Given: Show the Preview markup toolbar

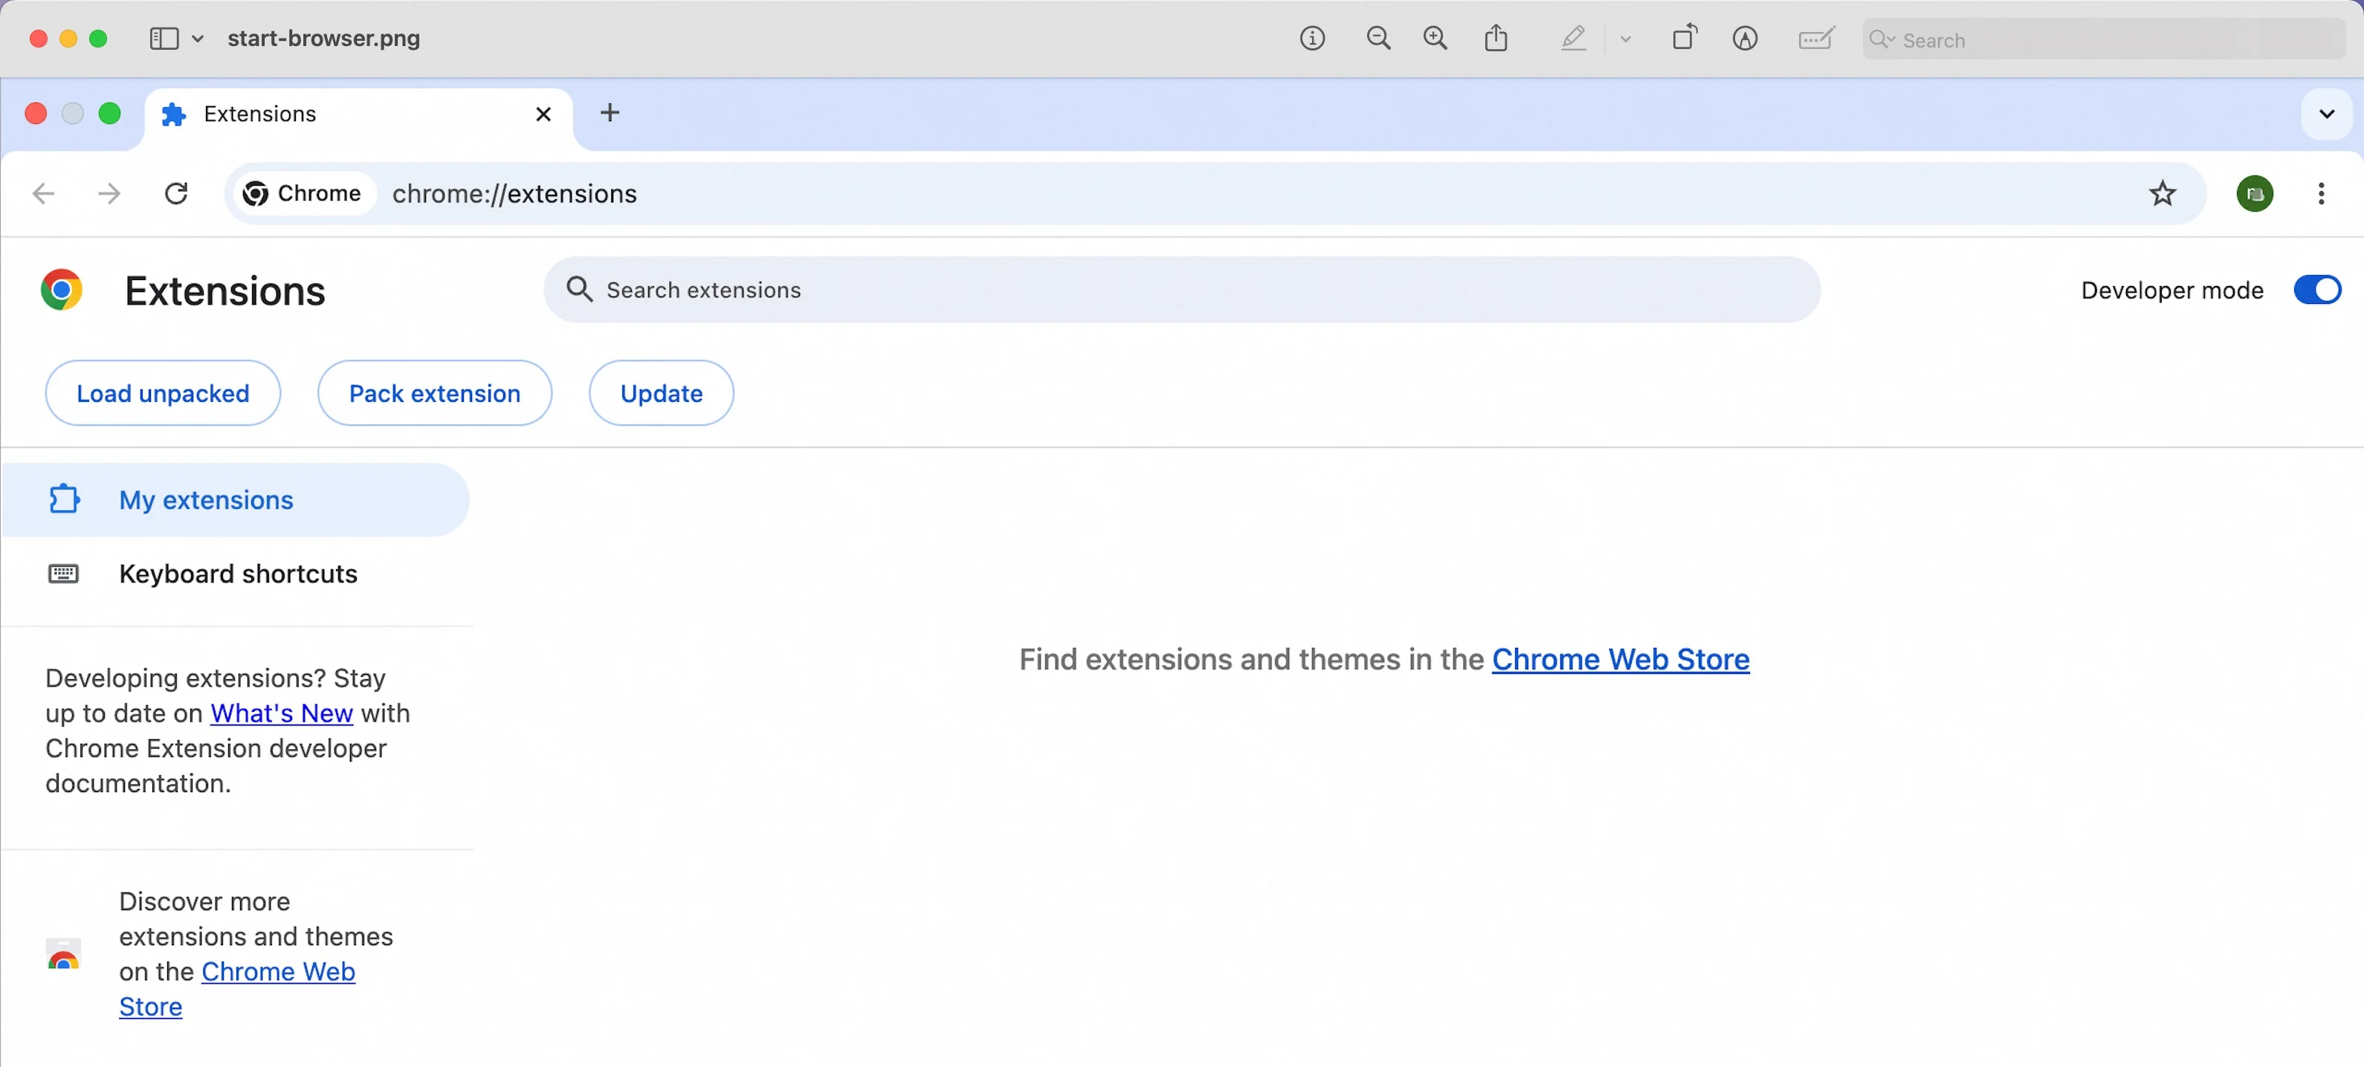Looking at the screenshot, I should (1745, 39).
